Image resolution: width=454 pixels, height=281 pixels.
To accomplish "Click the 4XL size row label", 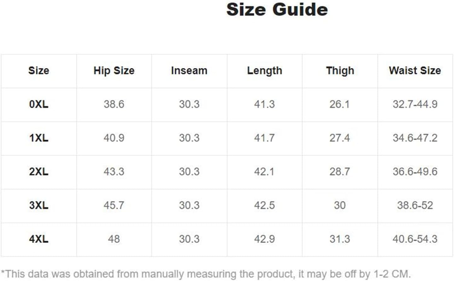I will coord(39,239).
